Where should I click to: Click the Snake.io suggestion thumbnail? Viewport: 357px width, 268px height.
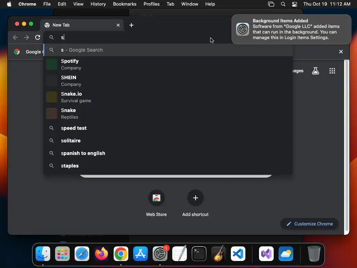[x=52, y=97]
